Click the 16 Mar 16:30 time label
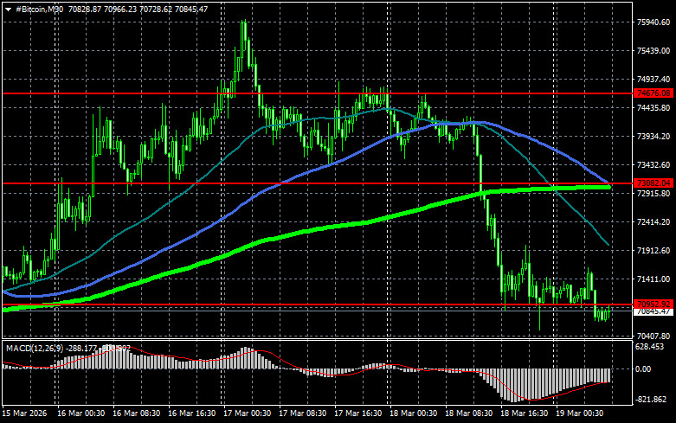This screenshot has height=423, width=676. 192,413
